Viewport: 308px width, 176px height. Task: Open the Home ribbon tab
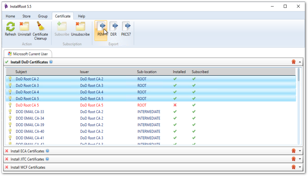tap(10, 16)
